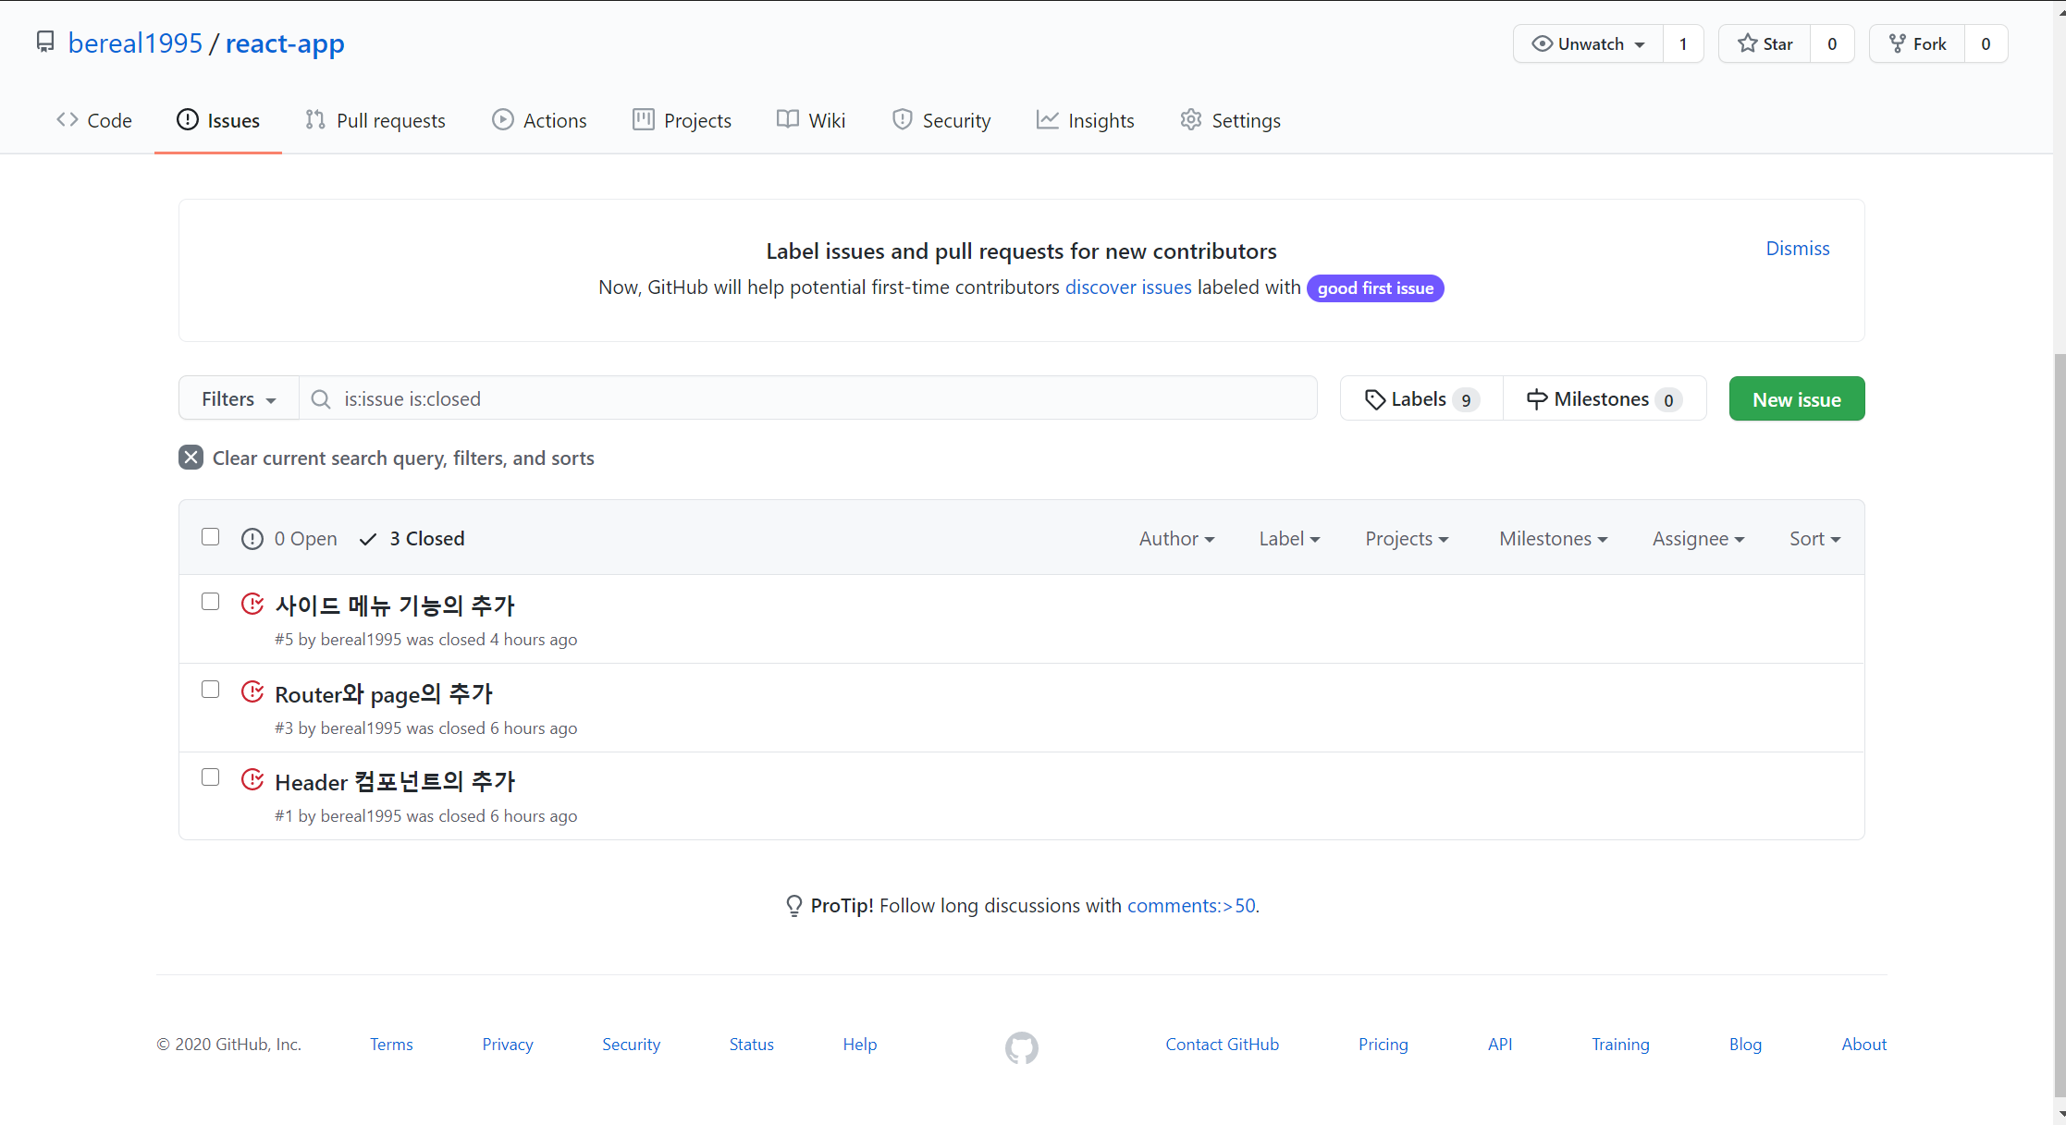Image resolution: width=2066 pixels, height=1125 pixels.
Task: Open Labels via the tag icon
Action: click(1375, 399)
